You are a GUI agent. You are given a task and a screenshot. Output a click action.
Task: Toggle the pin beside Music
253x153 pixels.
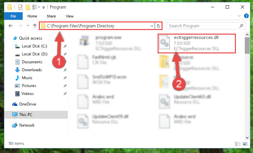coord(65,78)
